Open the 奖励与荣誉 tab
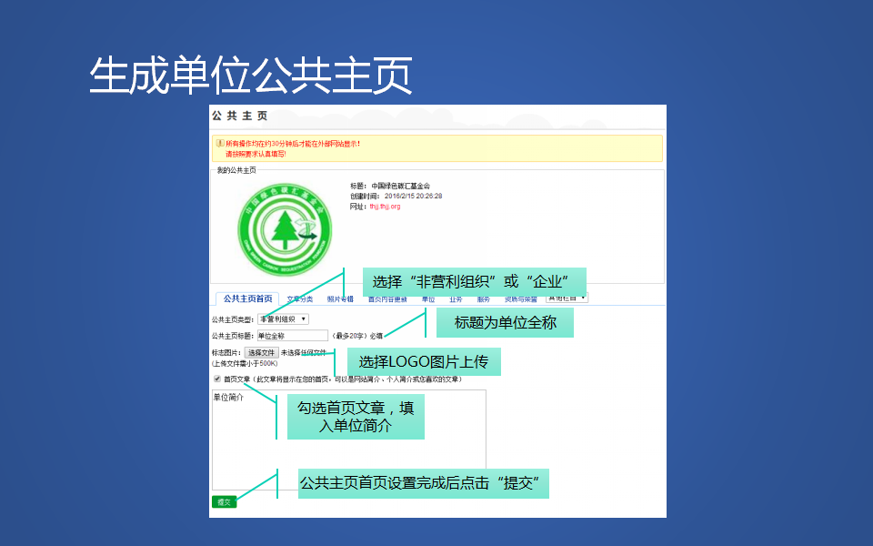Viewport: 873px width, 546px height. (x=520, y=298)
